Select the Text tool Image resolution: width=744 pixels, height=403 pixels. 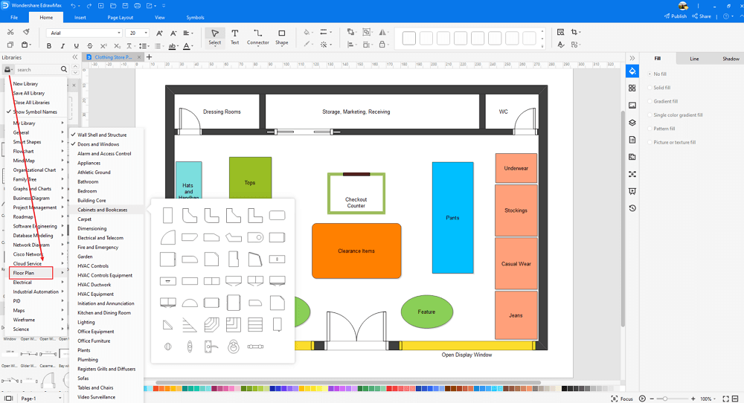coord(234,36)
